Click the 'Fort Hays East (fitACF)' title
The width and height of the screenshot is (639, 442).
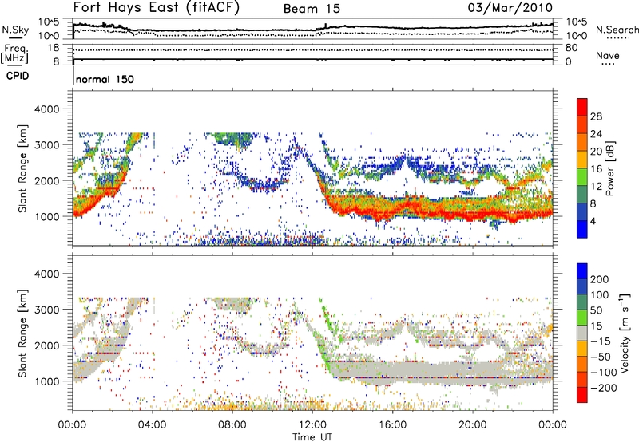[156, 8]
